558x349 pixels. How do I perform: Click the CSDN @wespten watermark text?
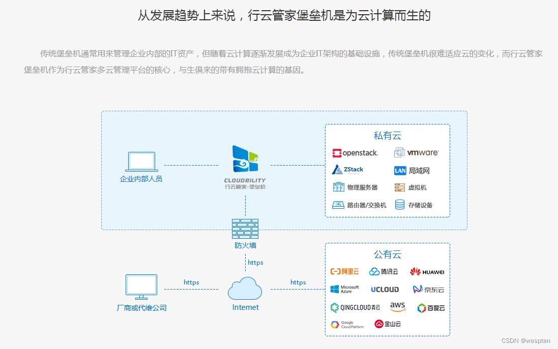pyautogui.click(x=525, y=340)
